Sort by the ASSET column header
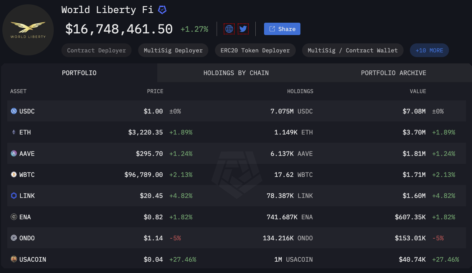Screen dimensions: 472x273 click(18, 91)
